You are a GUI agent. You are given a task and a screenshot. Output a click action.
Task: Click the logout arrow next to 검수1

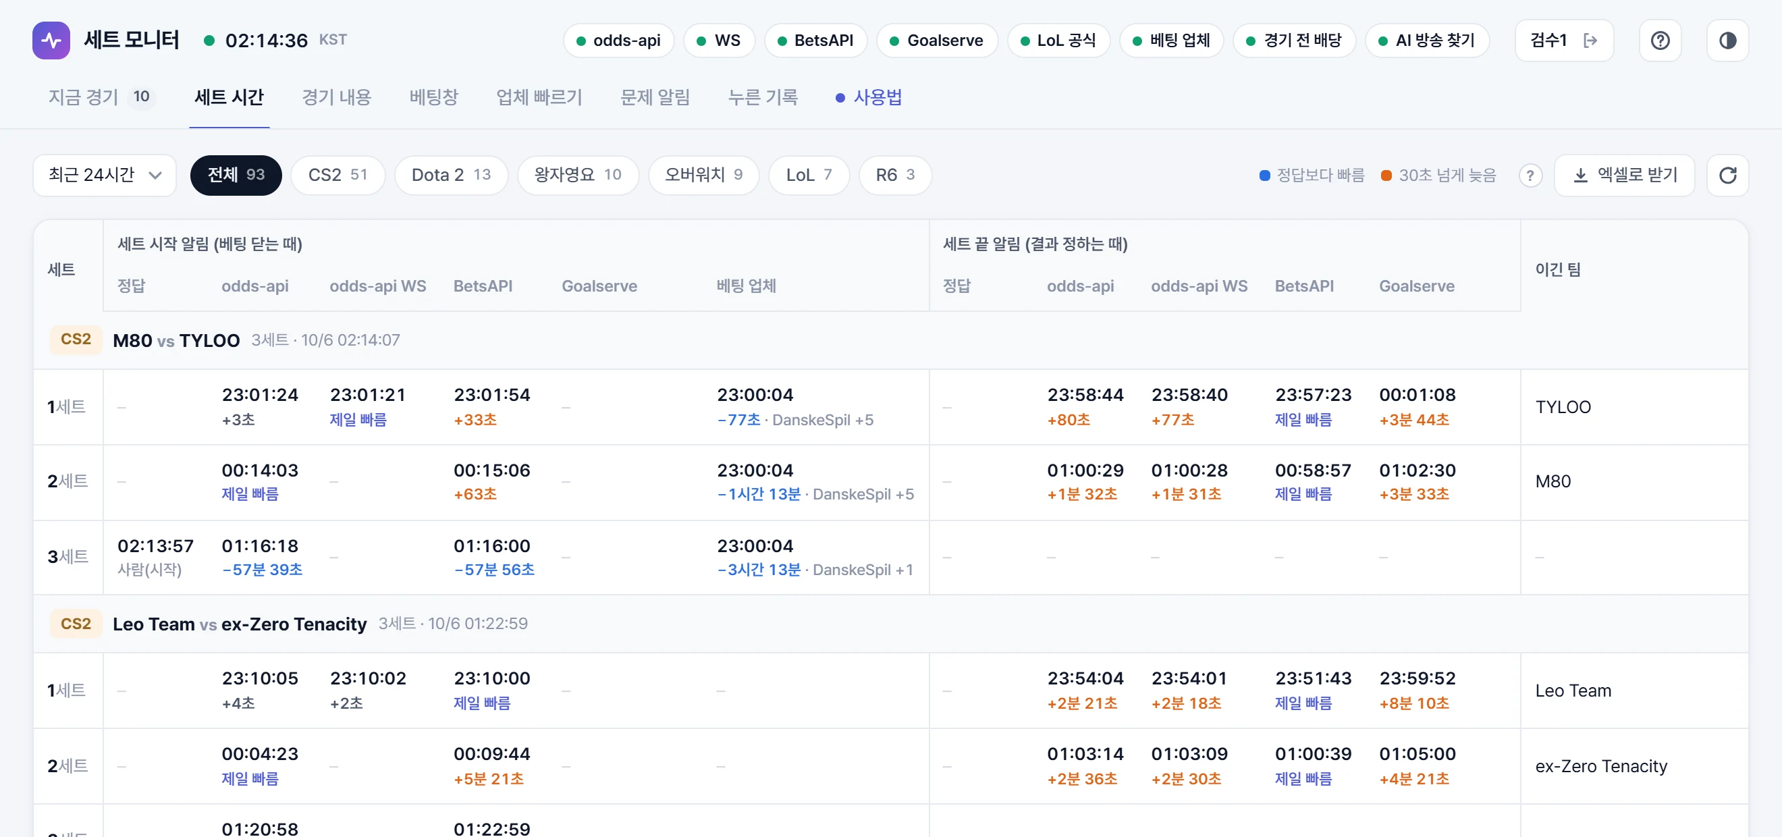(x=1590, y=40)
